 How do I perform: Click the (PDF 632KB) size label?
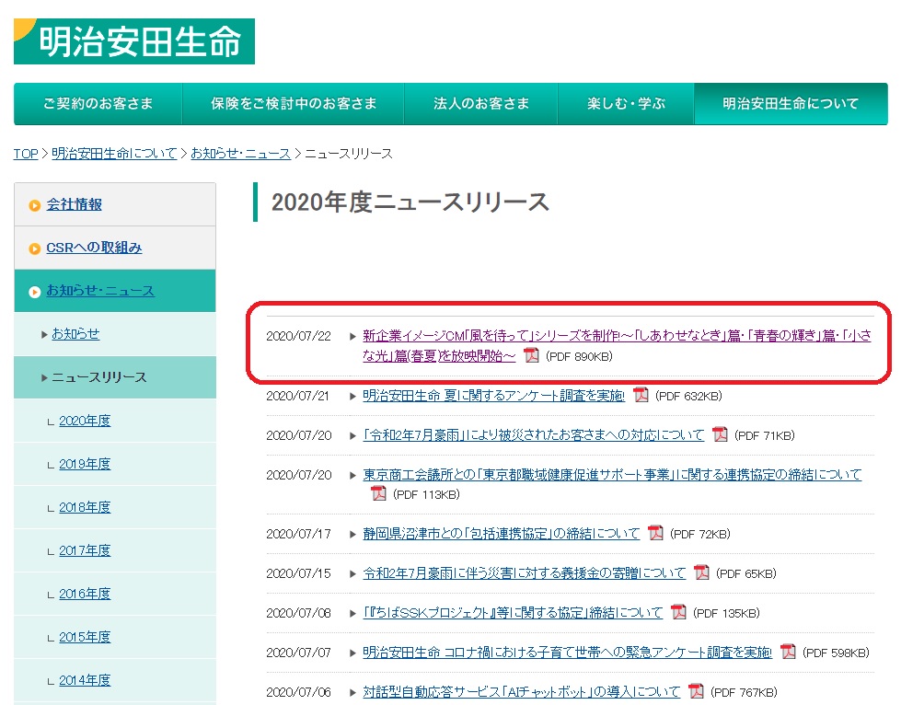tap(688, 396)
